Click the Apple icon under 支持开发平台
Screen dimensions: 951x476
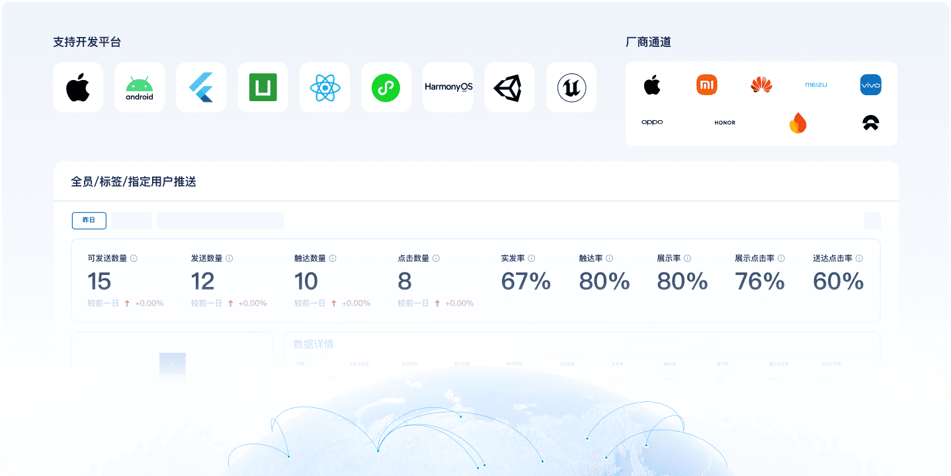coord(78,87)
